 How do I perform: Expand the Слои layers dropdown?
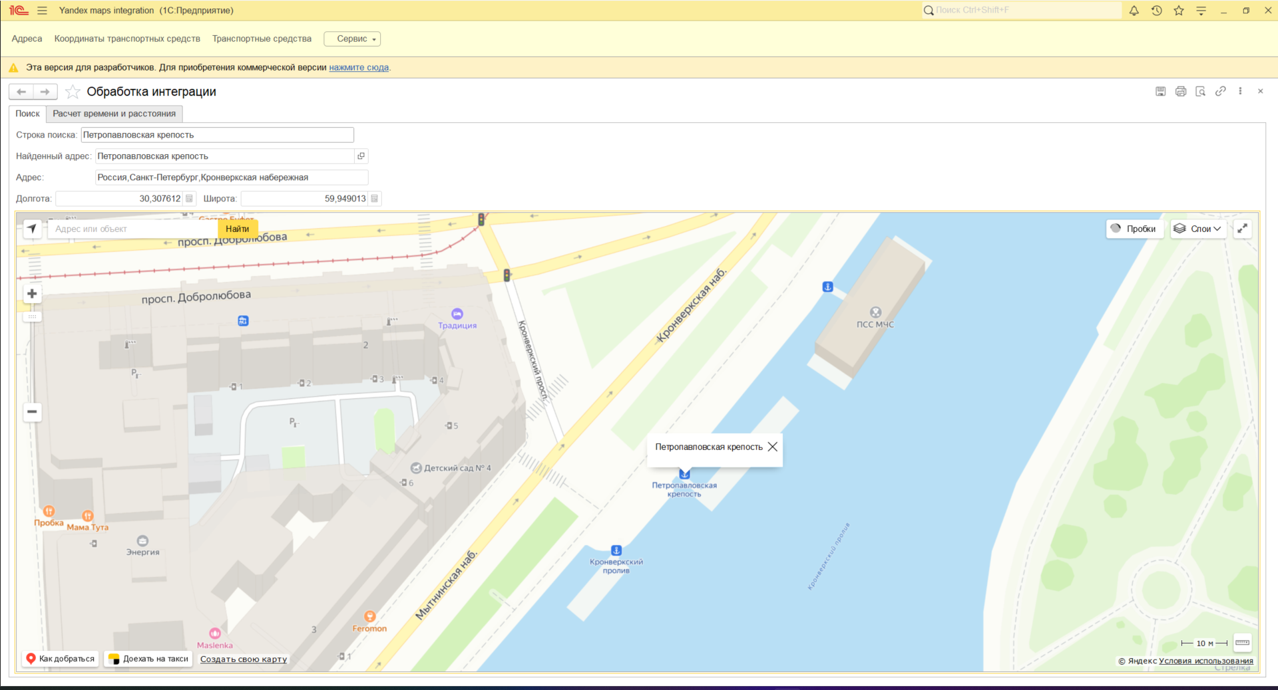coord(1198,229)
